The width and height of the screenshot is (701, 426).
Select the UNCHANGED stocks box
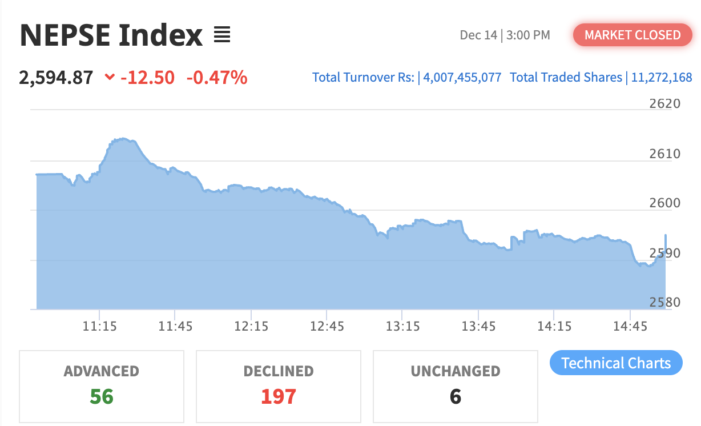[456, 386]
